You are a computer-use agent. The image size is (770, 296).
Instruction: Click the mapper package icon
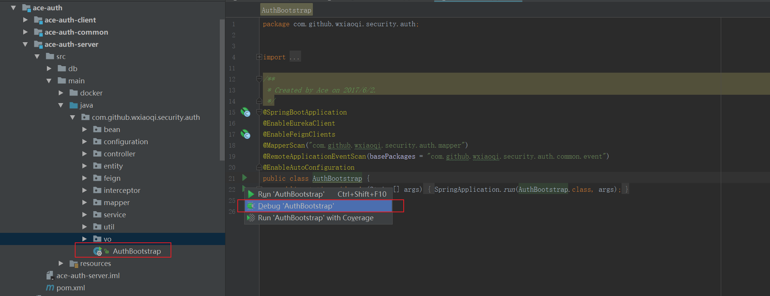point(97,202)
